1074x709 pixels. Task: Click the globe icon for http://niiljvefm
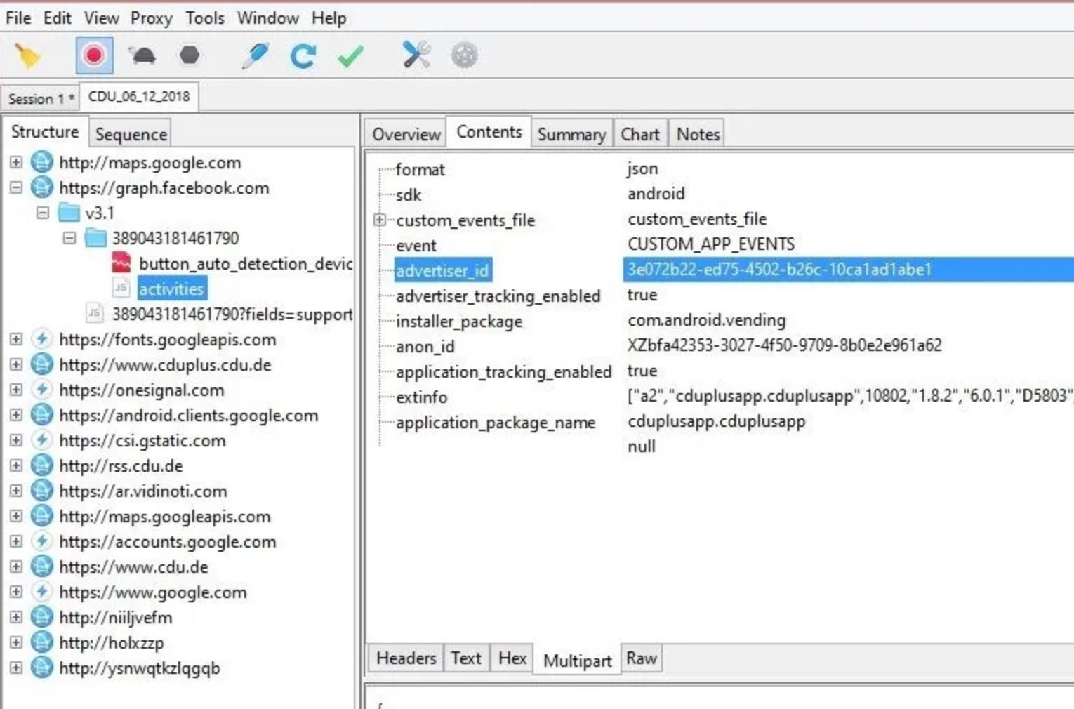coord(42,617)
